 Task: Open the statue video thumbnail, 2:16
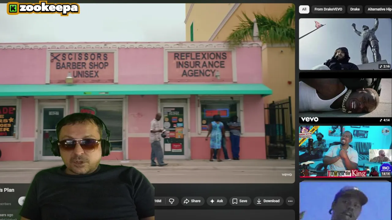[345, 44]
